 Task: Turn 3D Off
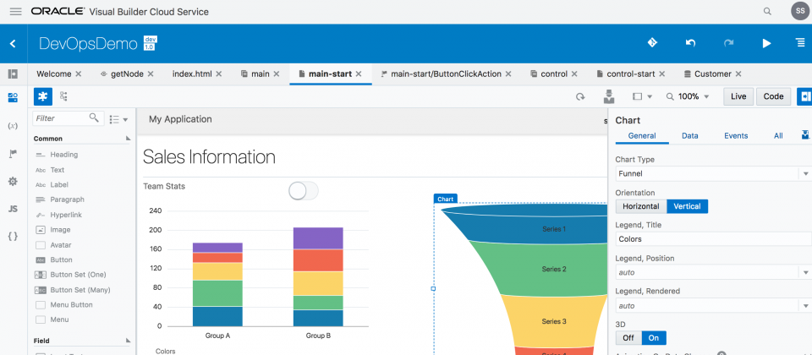click(628, 338)
